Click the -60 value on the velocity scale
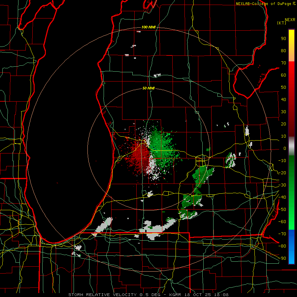297x297 pixels. pyautogui.click(x=282, y=222)
